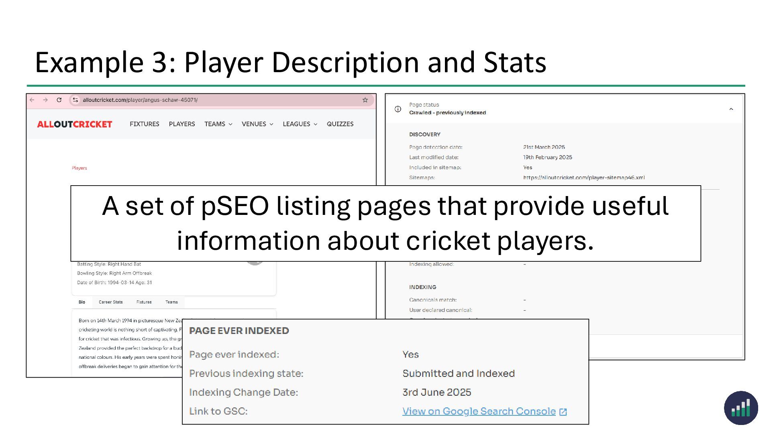Click the browser address bar URL

(140, 100)
